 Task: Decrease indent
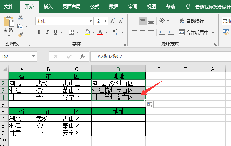(x=162, y=32)
